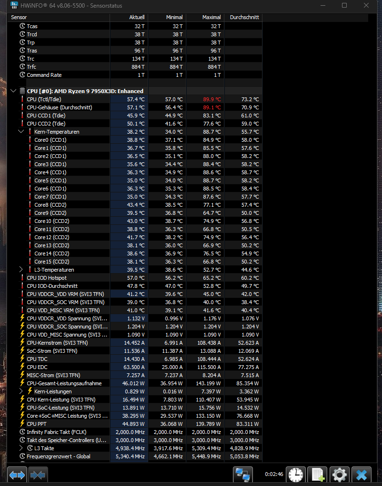Click the HWiNFO app icon in title bar

[14, 5]
